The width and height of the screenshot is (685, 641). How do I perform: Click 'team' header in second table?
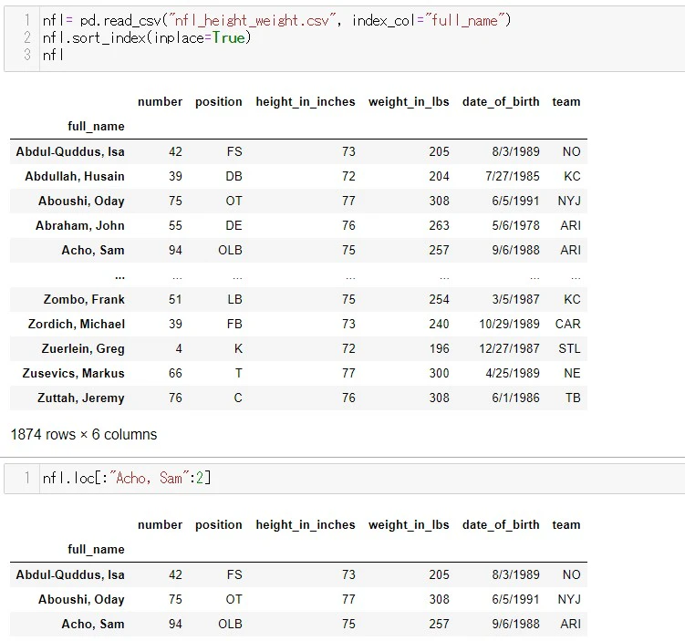tap(566, 525)
